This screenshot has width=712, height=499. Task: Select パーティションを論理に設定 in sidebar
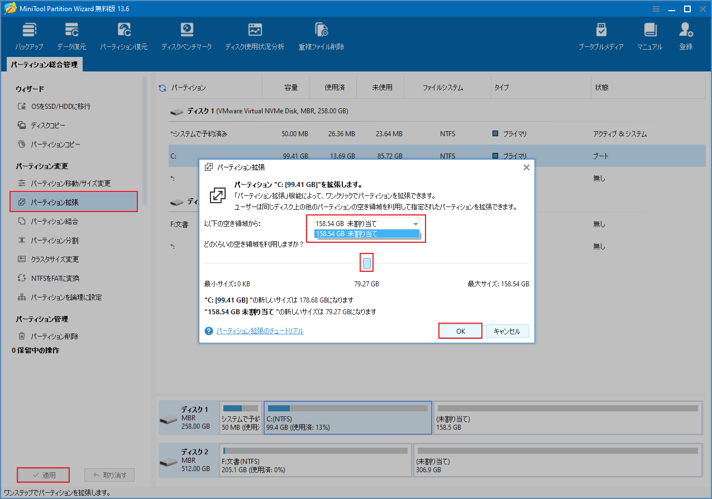(60, 297)
